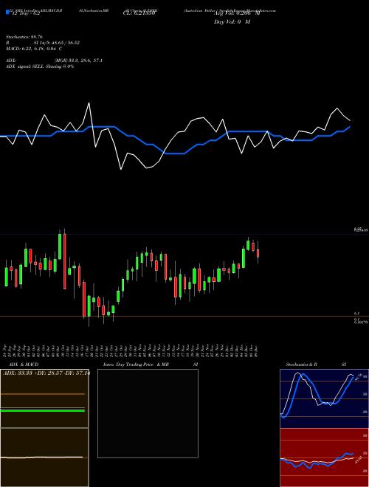Click the 'SI 14/3: 48.65 / 56.52' reading
369x487 pixels.
[x=57, y=43]
